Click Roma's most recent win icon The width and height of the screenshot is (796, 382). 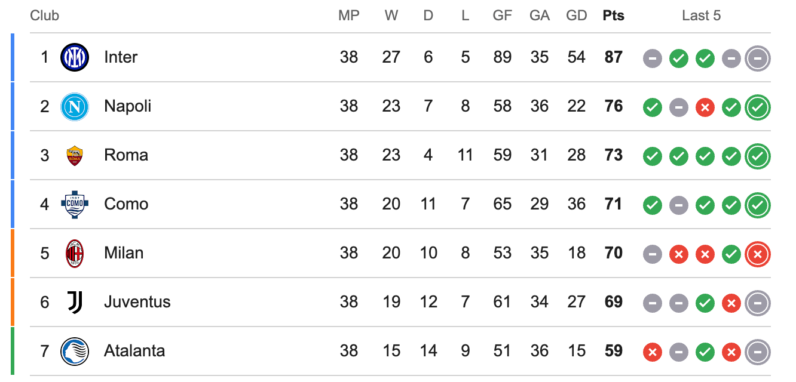pos(758,156)
